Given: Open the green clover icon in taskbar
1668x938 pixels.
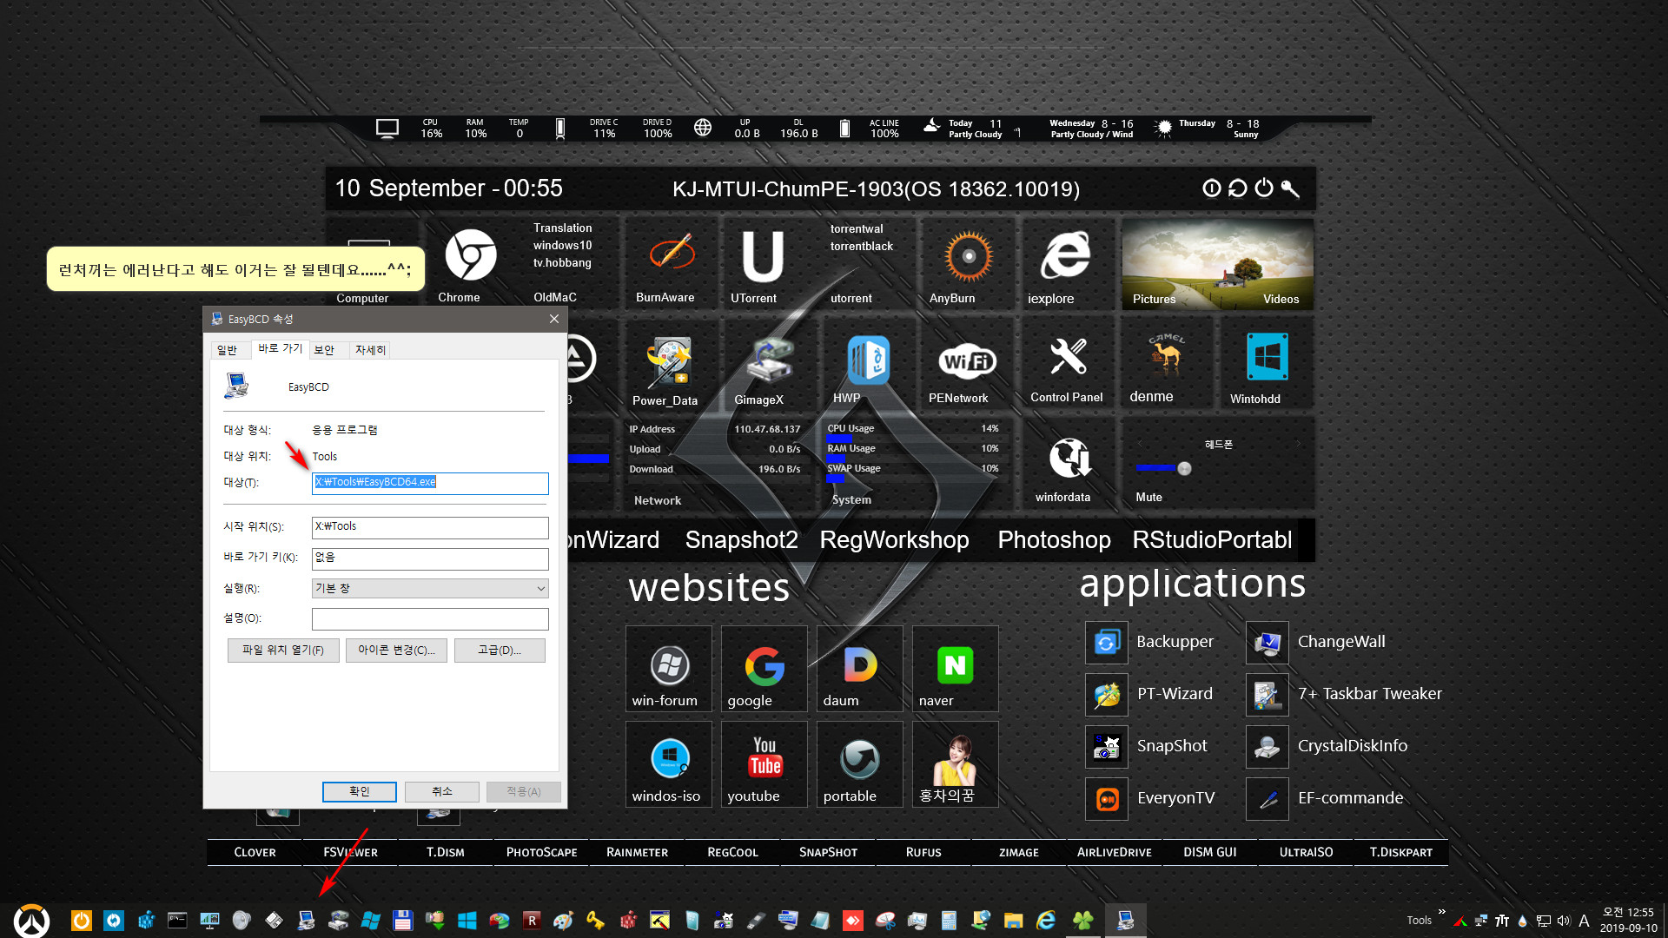Looking at the screenshot, I should [x=1082, y=920].
